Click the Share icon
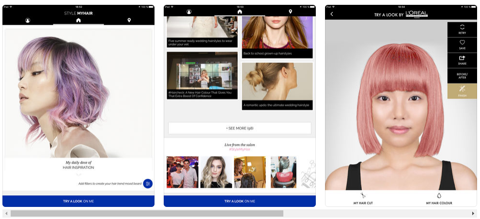480x219 pixels. [462, 60]
